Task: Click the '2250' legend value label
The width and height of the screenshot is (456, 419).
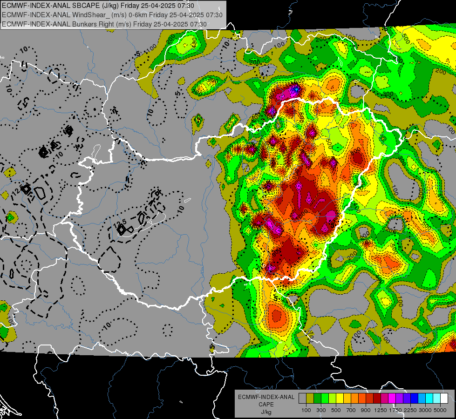Action: (410, 410)
